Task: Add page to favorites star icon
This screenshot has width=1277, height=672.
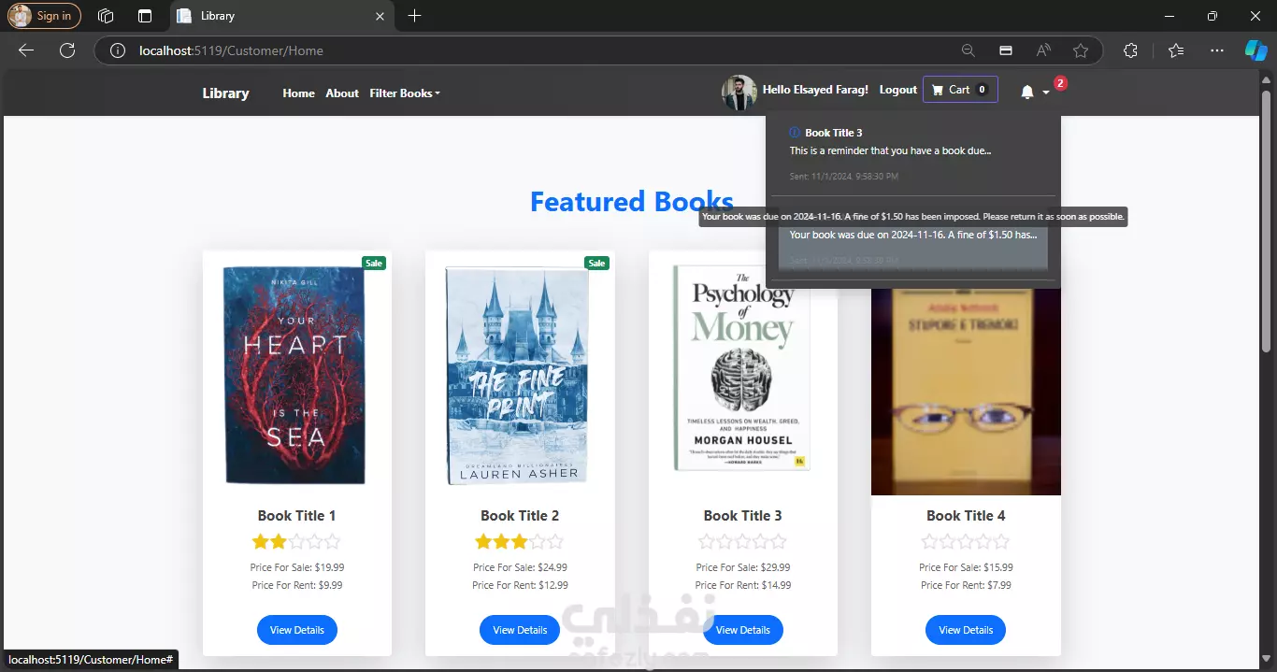Action: click(x=1081, y=50)
